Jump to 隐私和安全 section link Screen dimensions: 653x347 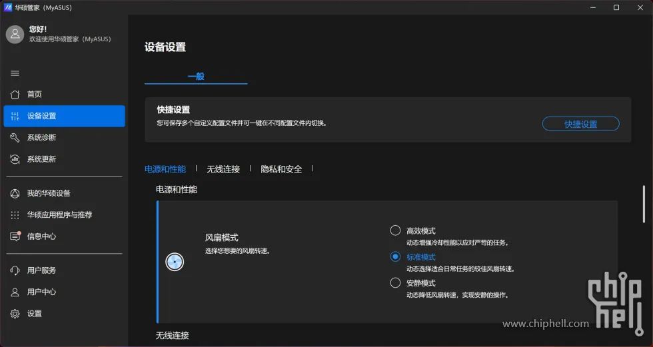[281, 169]
